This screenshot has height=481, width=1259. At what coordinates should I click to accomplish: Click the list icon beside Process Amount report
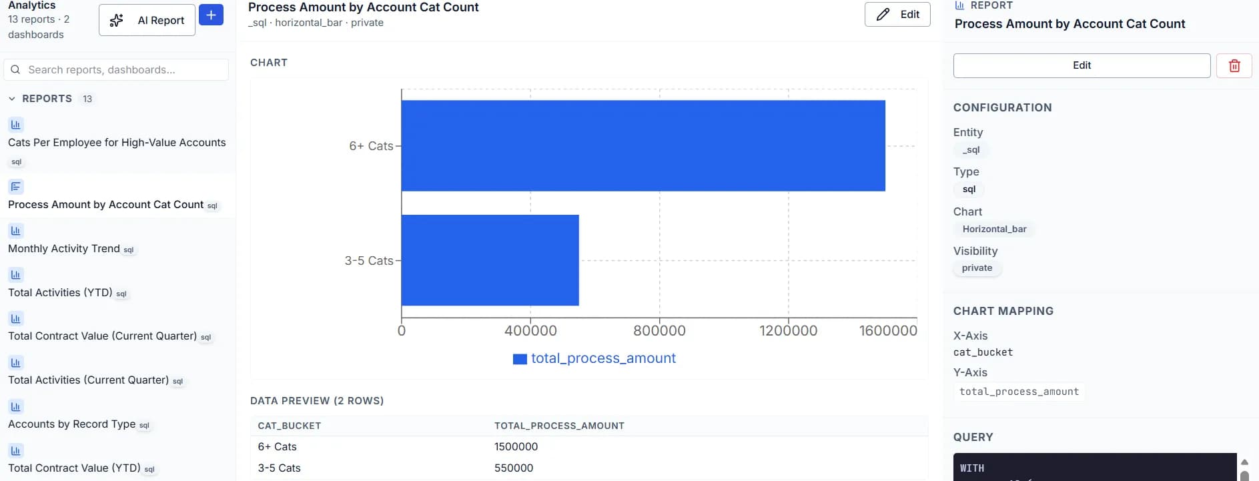click(15, 186)
